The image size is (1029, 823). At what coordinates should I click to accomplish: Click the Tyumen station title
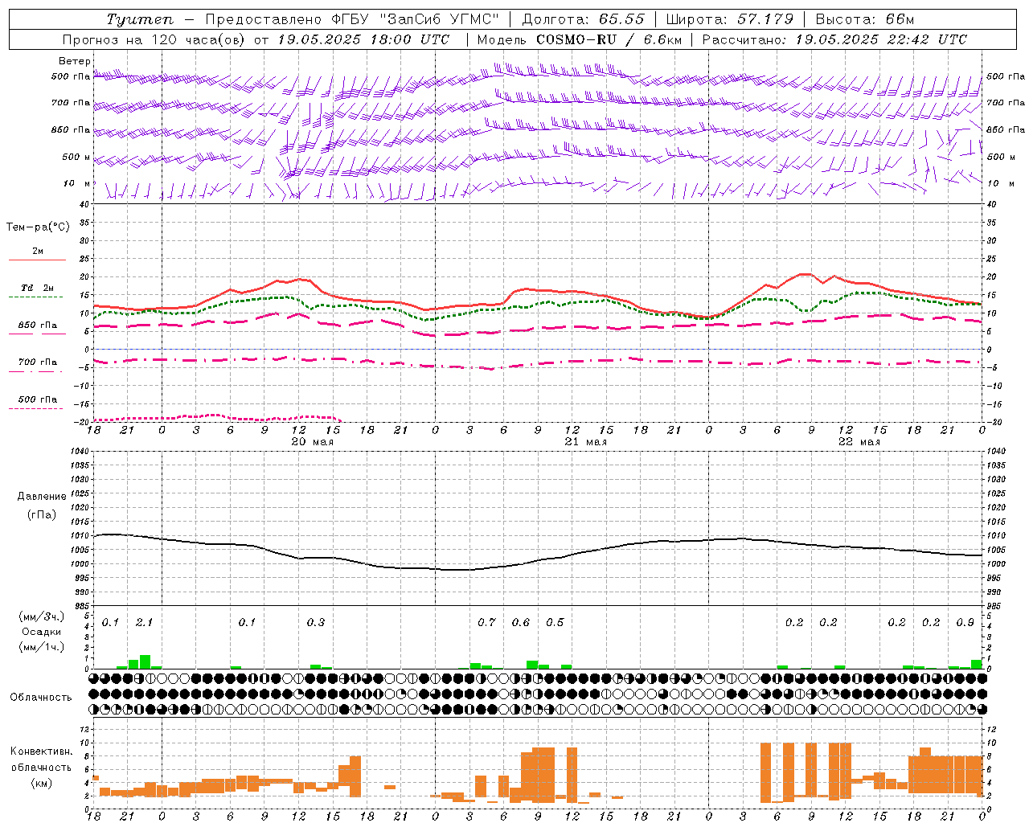[x=140, y=19]
